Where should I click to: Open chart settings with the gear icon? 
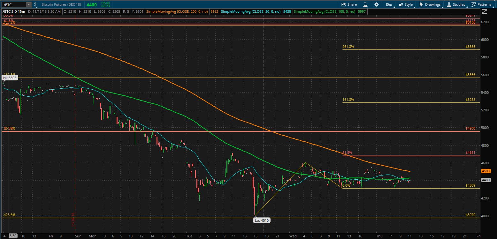376,4
